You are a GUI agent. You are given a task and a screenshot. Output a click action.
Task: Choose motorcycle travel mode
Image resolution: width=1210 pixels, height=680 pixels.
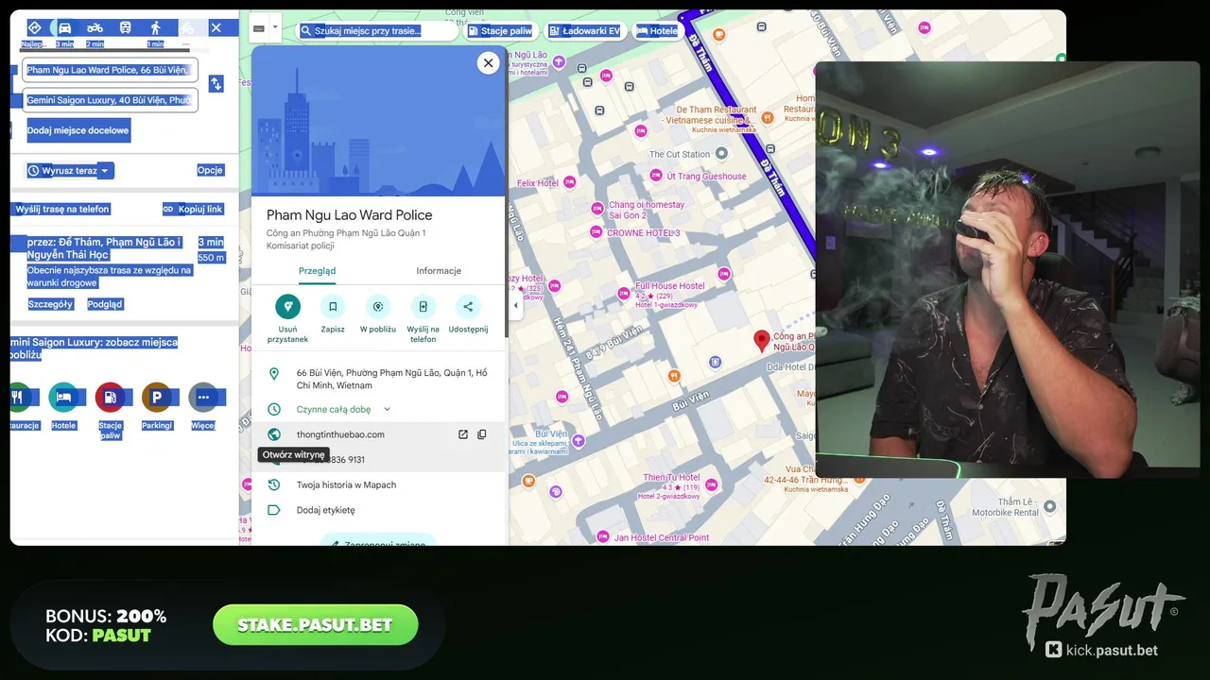95,27
